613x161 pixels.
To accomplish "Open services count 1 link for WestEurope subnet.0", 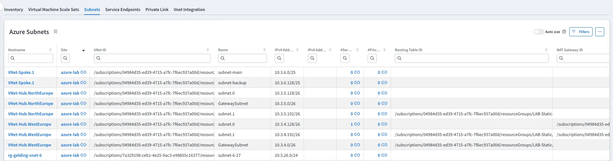I will click(x=352, y=124).
